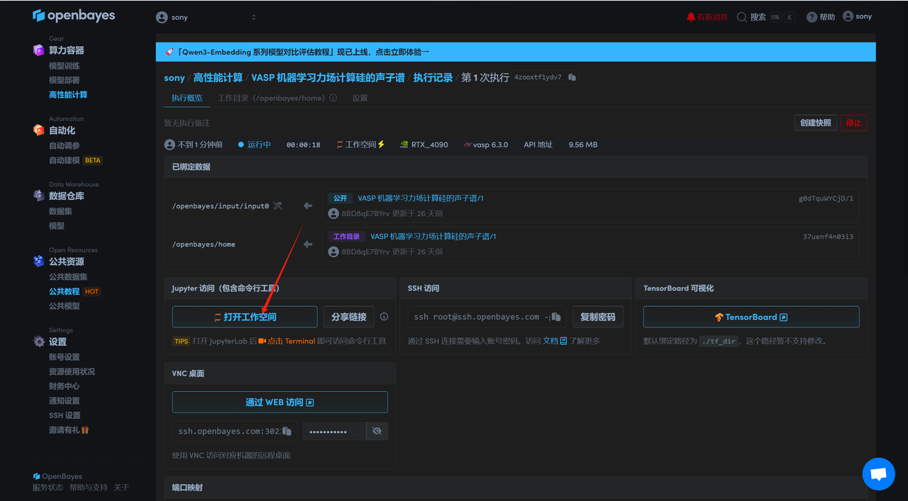Open the 算力容器 section icon
908x501 pixels.
point(38,50)
